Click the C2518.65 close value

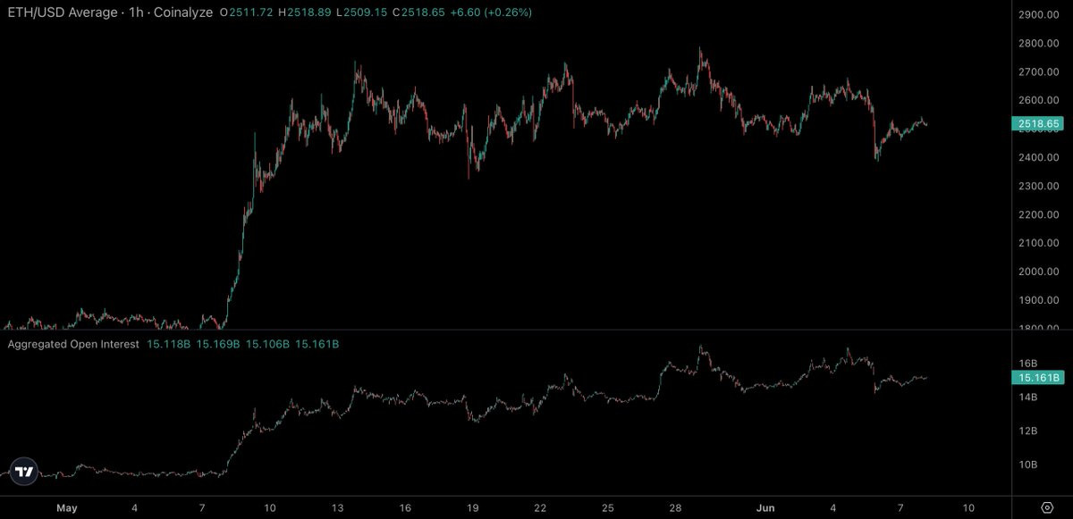click(x=418, y=13)
